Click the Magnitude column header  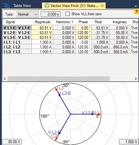42,22
